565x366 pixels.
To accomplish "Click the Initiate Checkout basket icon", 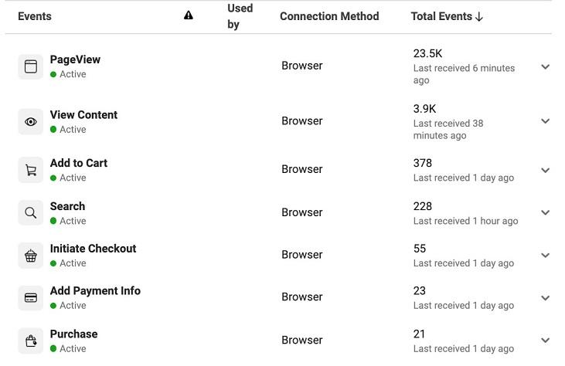I will click(x=31, y=256).
